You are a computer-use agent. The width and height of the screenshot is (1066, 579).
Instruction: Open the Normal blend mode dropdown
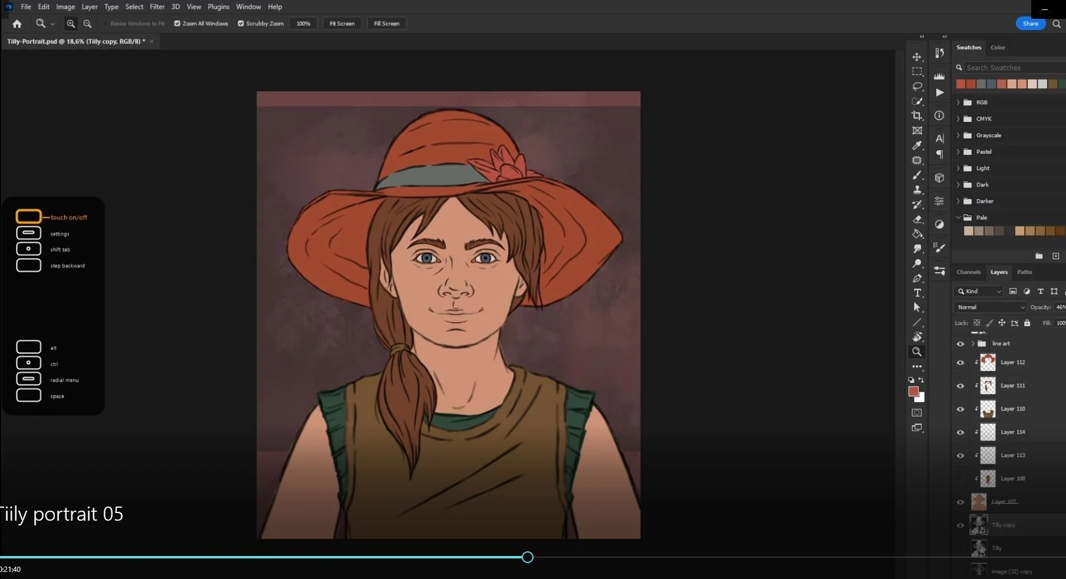coord(989,307)
